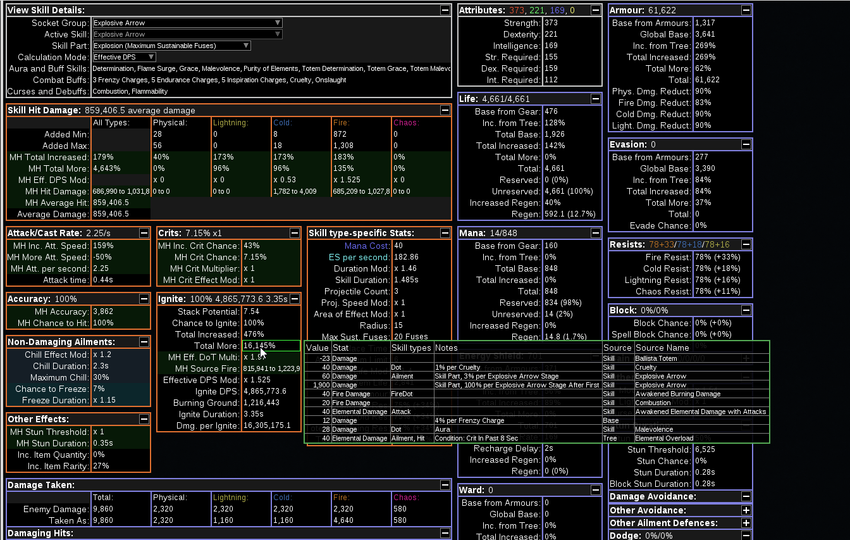The image size is (850, 540).
Task: Expand the Other Avoidance section
Action: (x=746, y=510)
